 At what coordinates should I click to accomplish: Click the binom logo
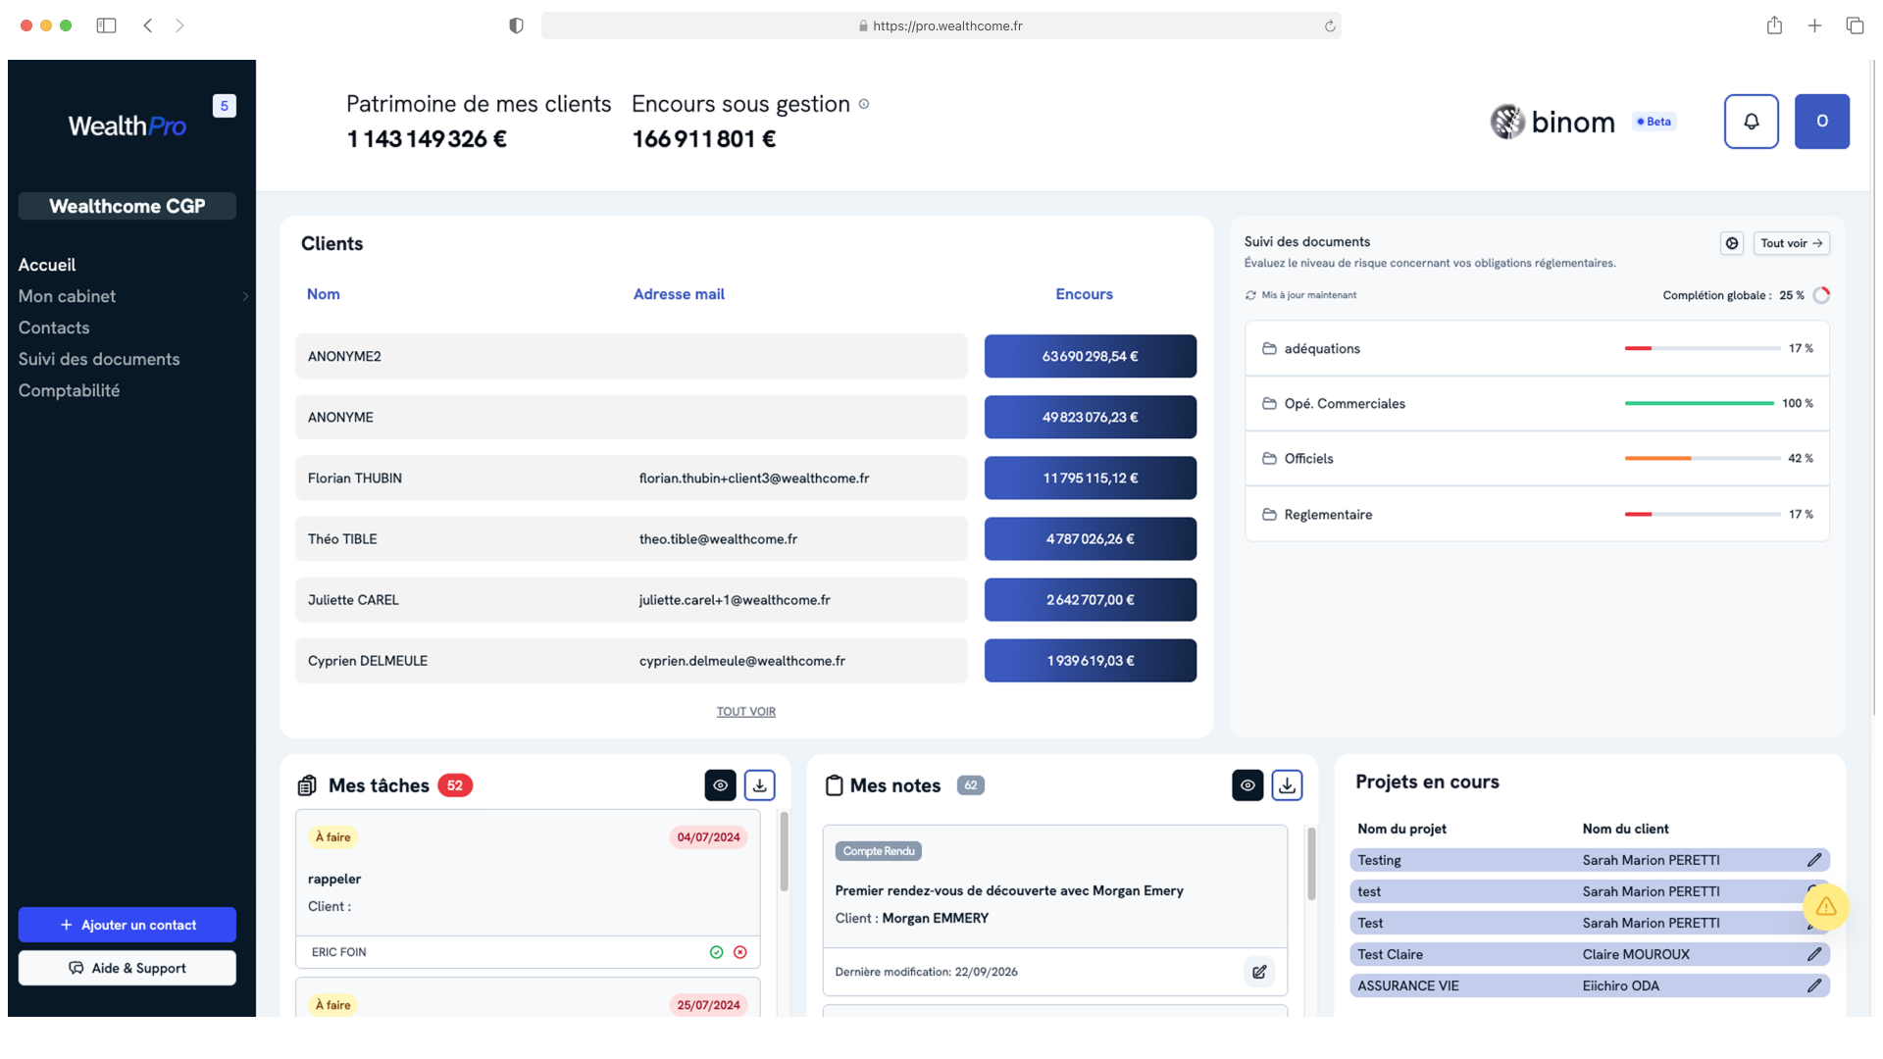click(x=1552, y=122)
